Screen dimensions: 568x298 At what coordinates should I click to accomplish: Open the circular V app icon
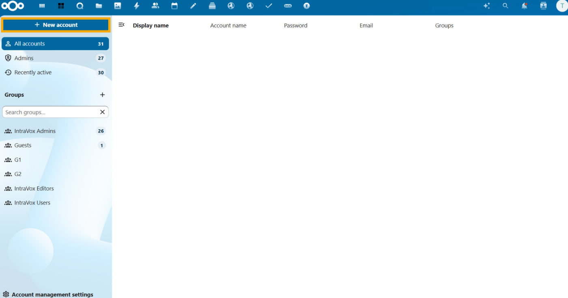pos(307,6)
